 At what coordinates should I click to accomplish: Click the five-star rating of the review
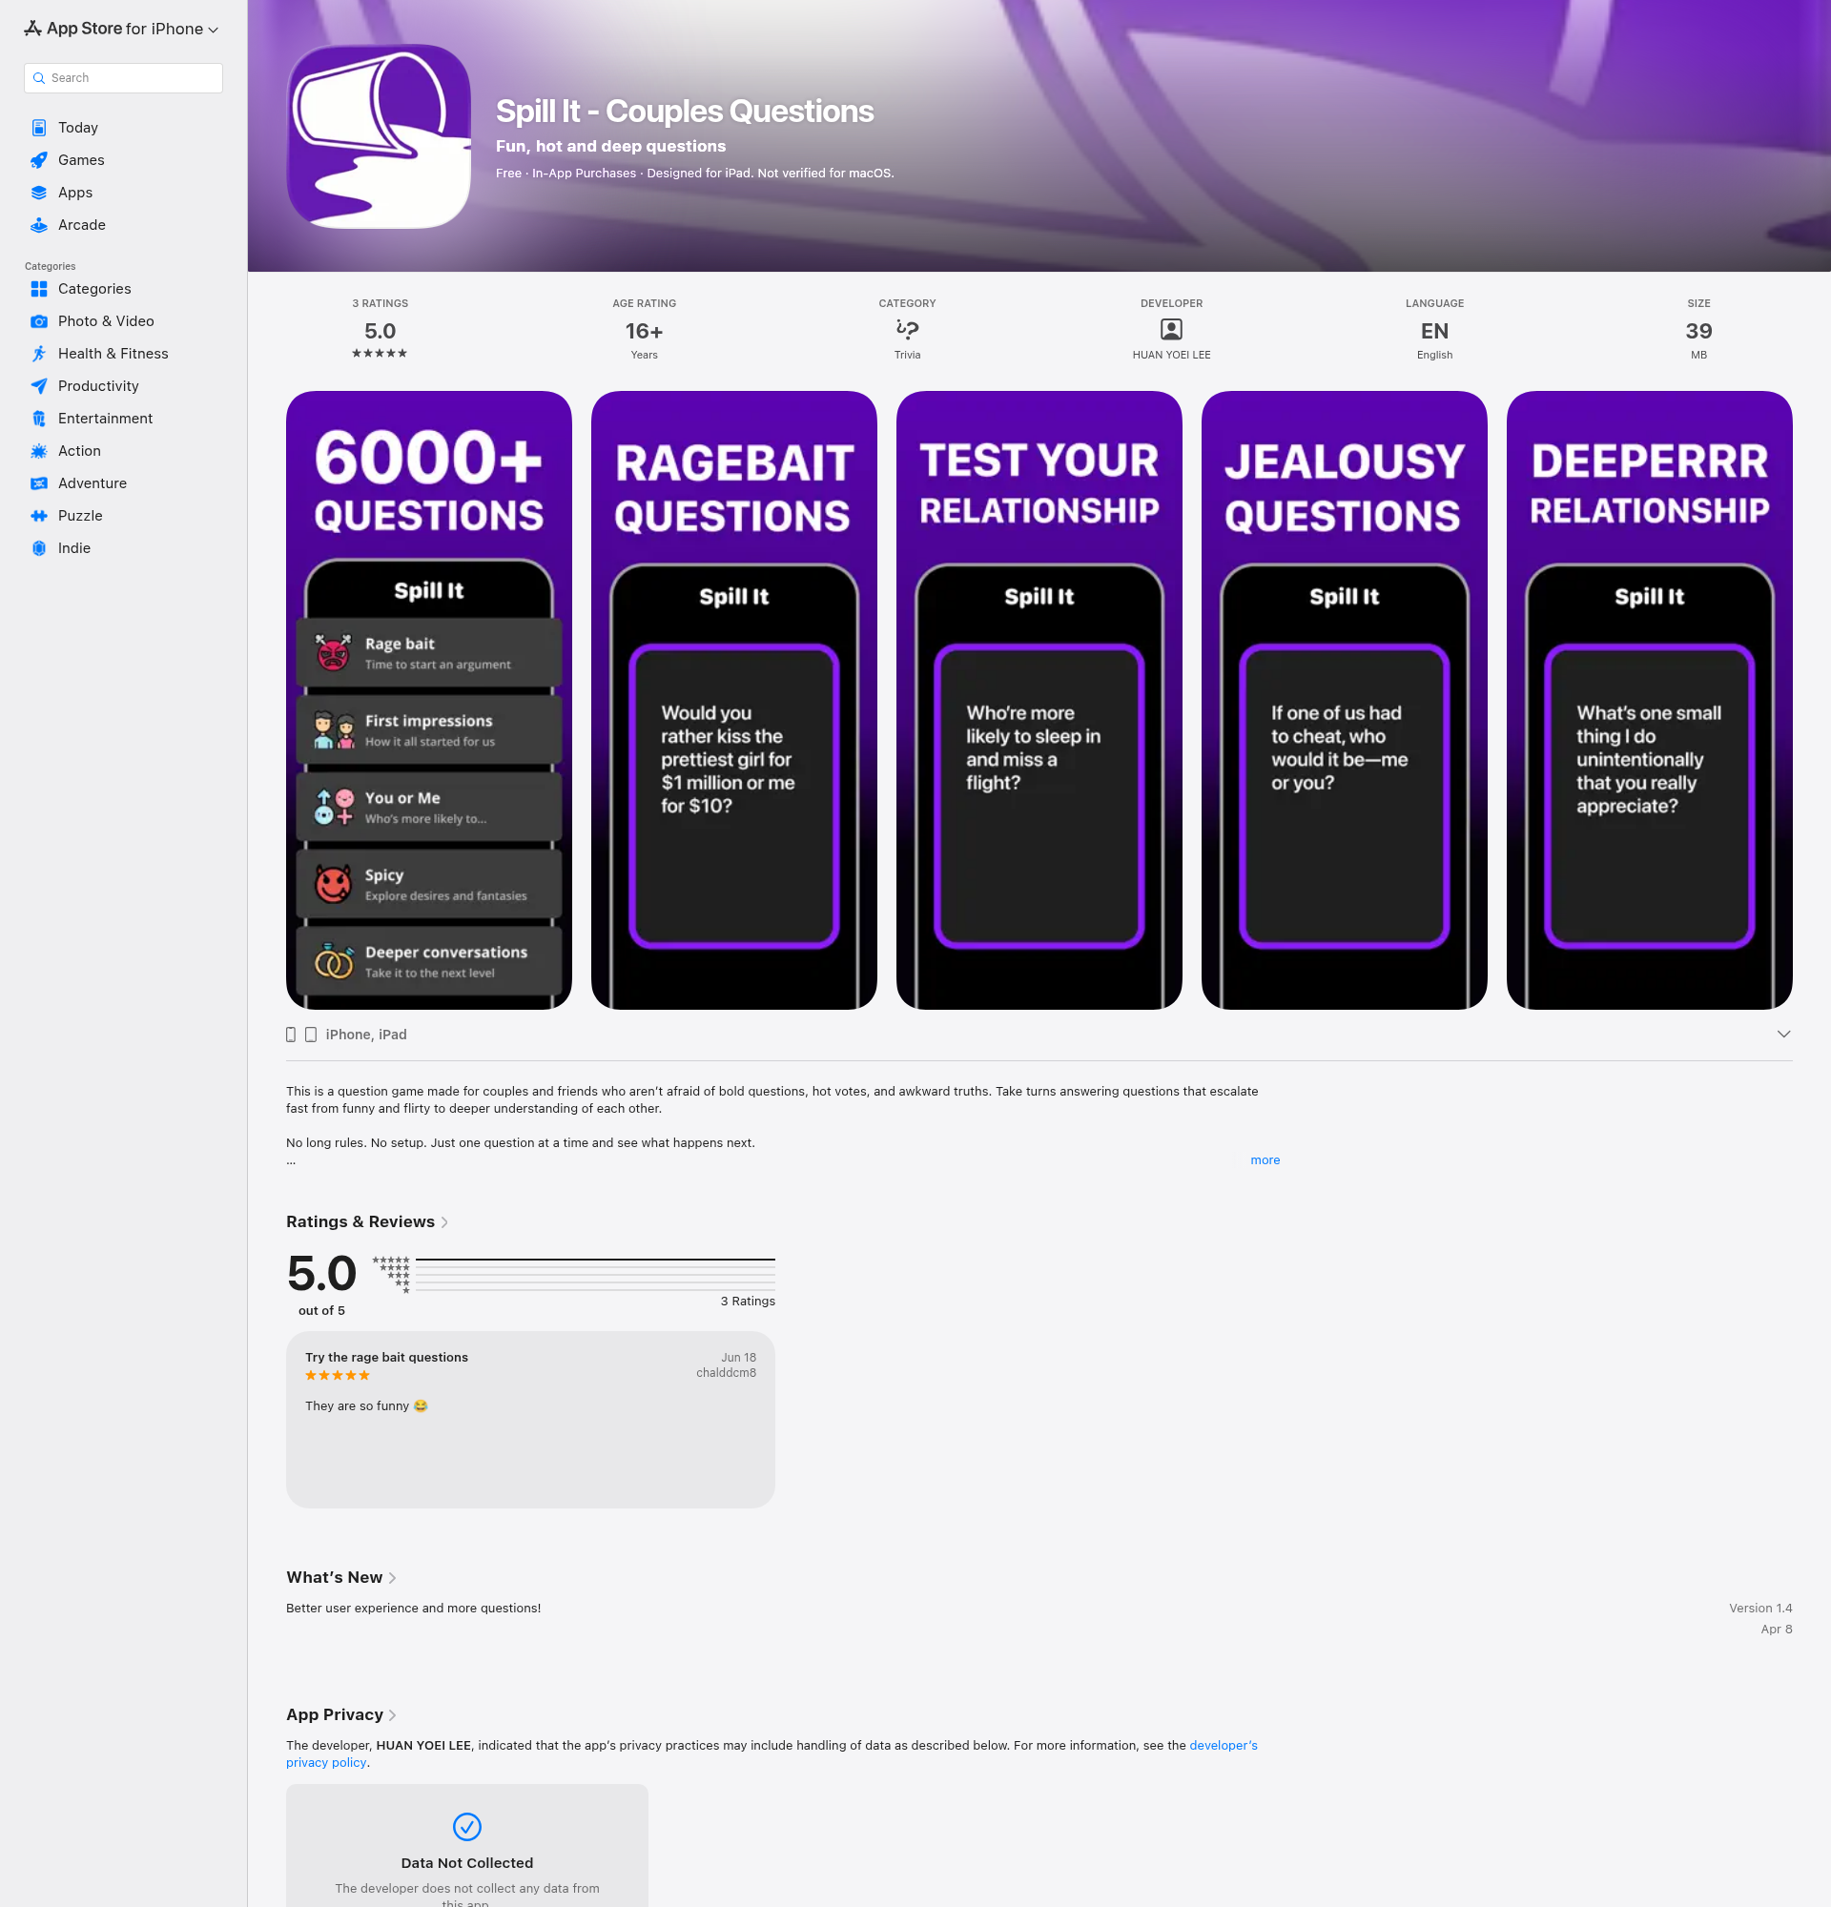click(x=338, y=1376)
